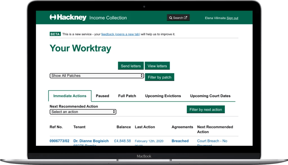288x165 pixels.
Task: Sign out of Income Collection
Action: coord(232,18)
